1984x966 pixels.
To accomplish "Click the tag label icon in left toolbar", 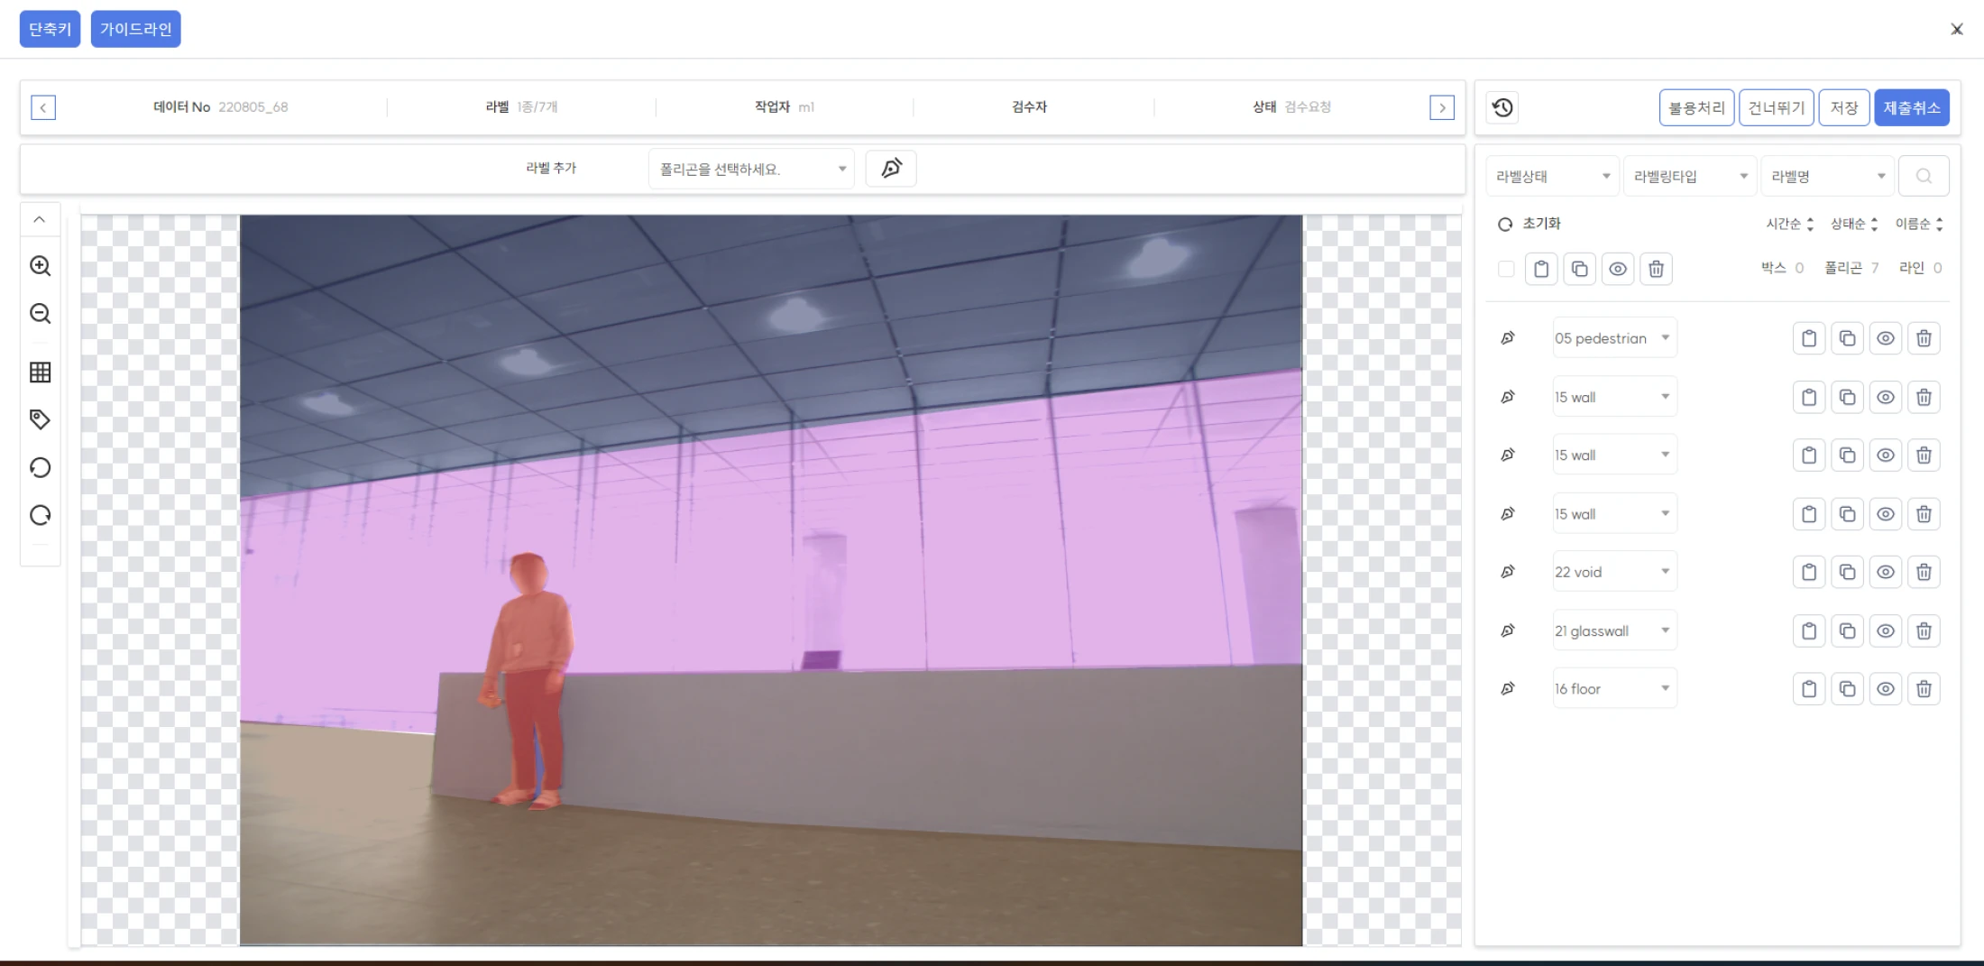I will tap(40, 419).
